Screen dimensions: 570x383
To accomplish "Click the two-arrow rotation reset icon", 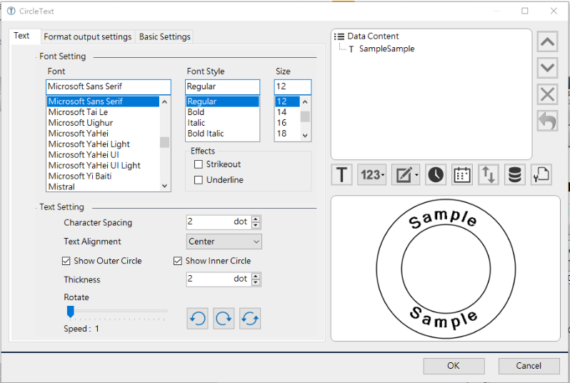I will point(250,319).
